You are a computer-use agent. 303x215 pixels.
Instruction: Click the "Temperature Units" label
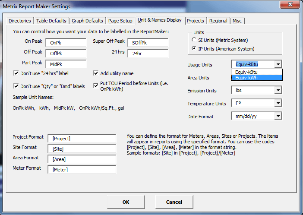tap(207, 104)
